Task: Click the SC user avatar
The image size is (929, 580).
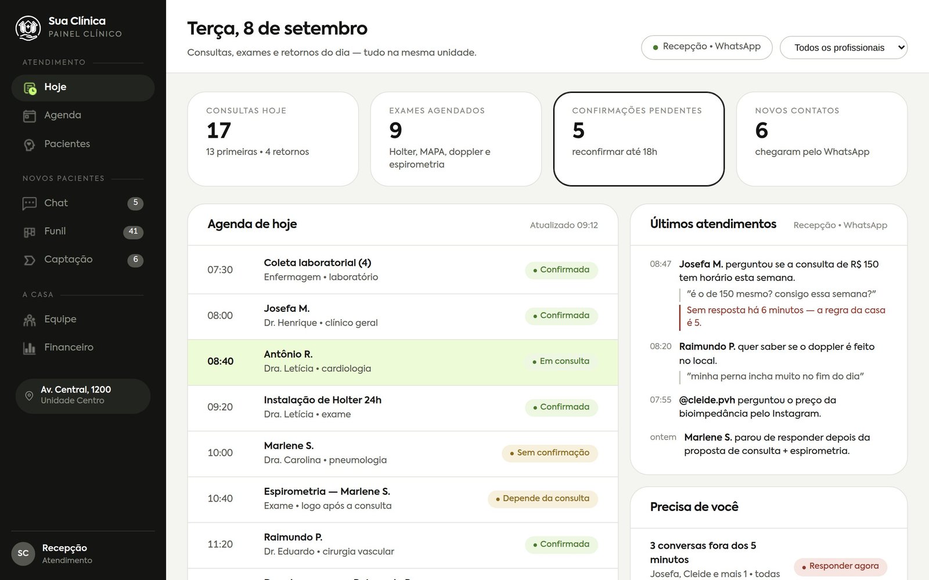Action: click(x=23, y=553)
